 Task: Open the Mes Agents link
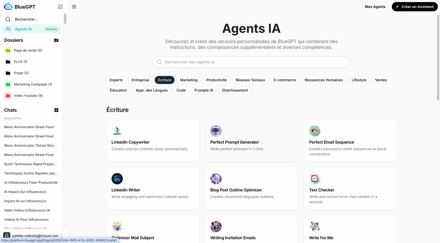coord(375,7)
